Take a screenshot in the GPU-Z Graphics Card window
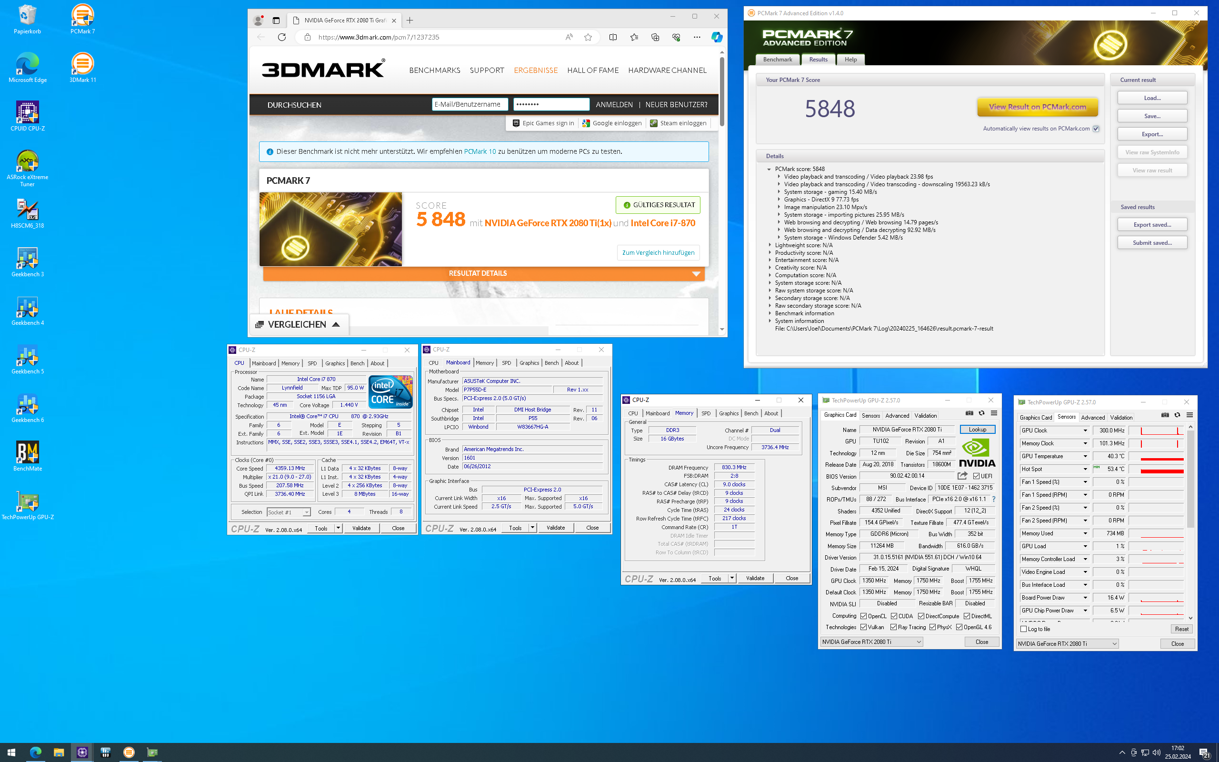Image resolution: width=1219 pixels, height=762 pixels. 969,413
